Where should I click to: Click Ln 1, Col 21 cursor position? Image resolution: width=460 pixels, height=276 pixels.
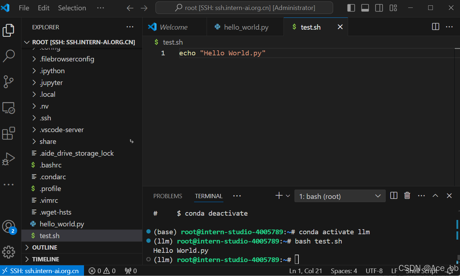pyautogui.click(x=306, y=271)
